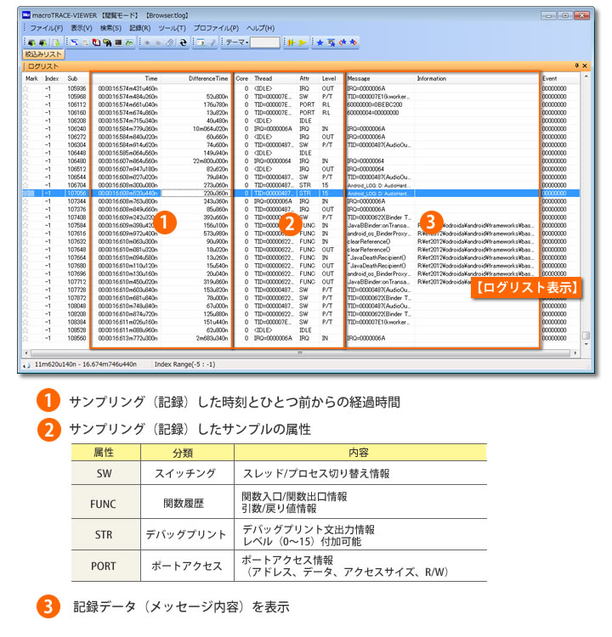Click the PORT attribute cell in row 106112
The image size is (612, 637).
point(307,104)
